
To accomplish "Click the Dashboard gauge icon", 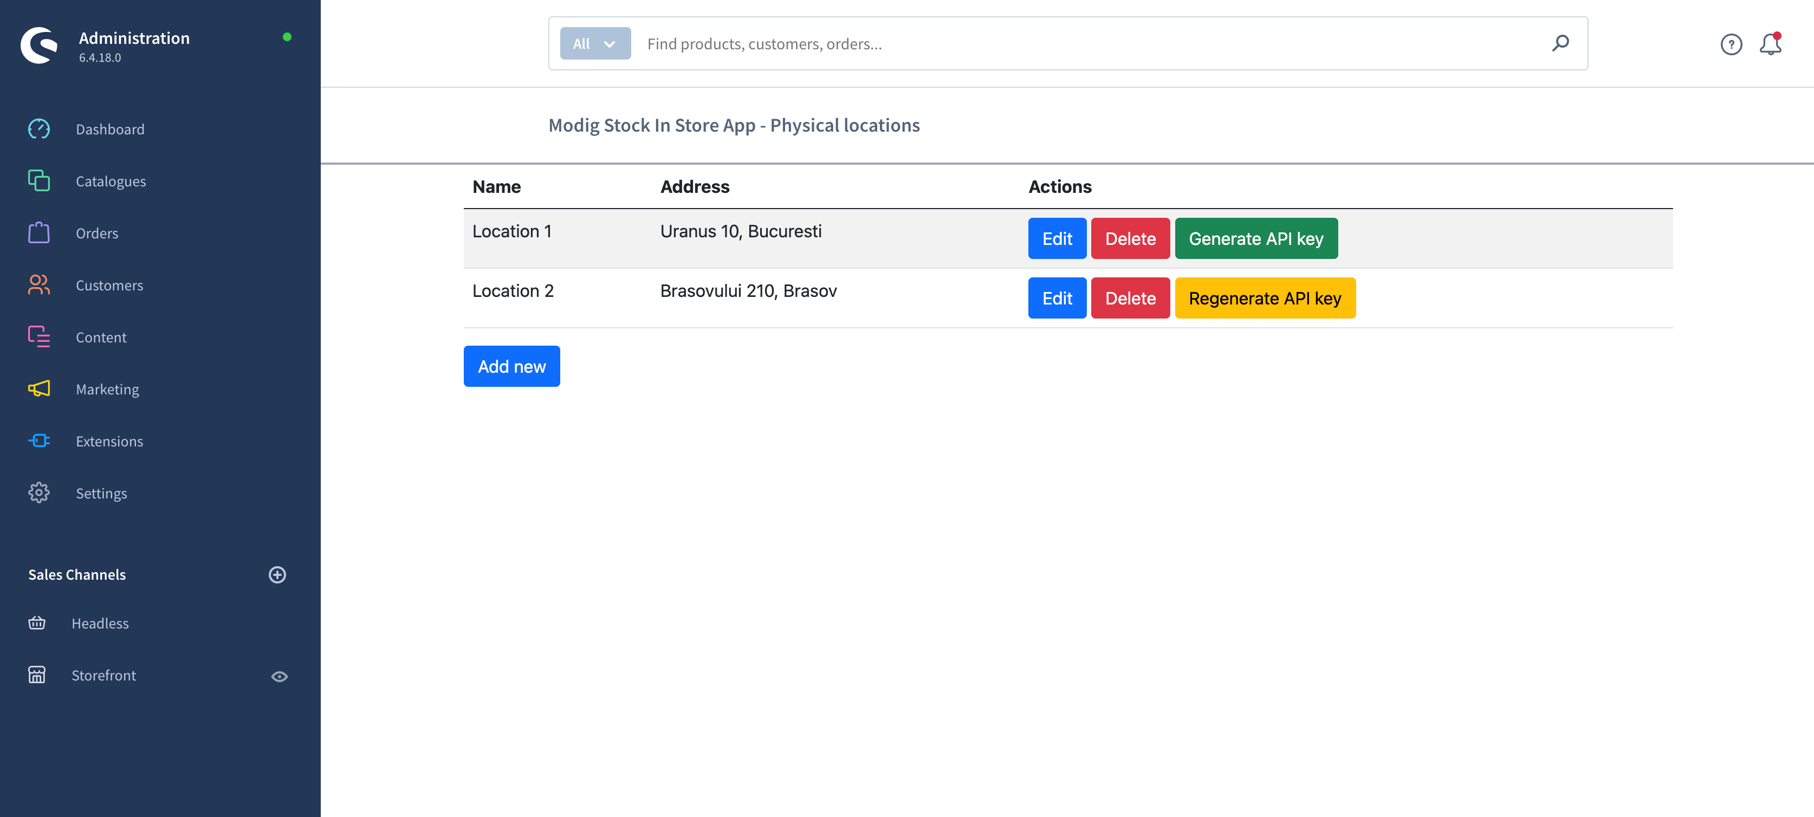I will pos(38,129).
